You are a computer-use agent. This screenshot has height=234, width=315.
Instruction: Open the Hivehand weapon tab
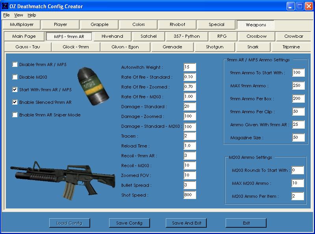(112, 36)
